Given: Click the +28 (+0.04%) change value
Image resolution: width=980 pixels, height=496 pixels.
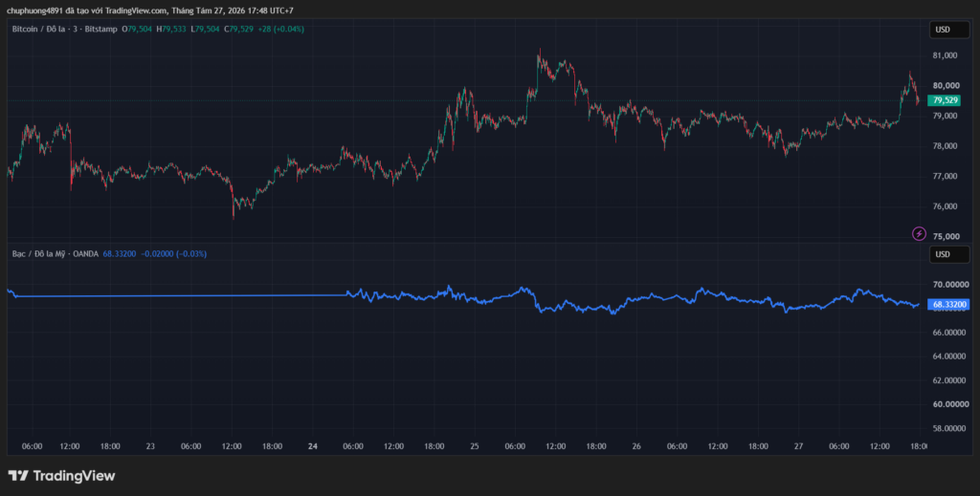Looking at the screenshot, I should point(280,29).
